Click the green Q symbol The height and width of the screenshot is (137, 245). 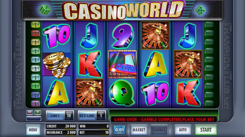(x=122, y=93)
